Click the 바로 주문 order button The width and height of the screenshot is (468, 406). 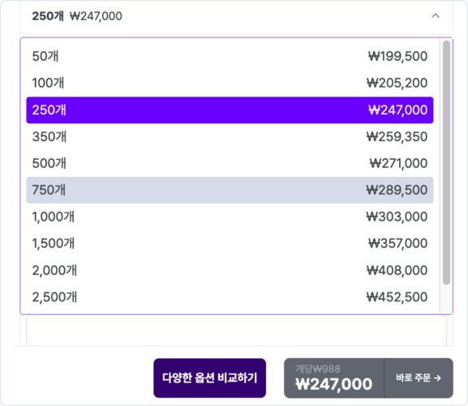(x=419, y=378)
